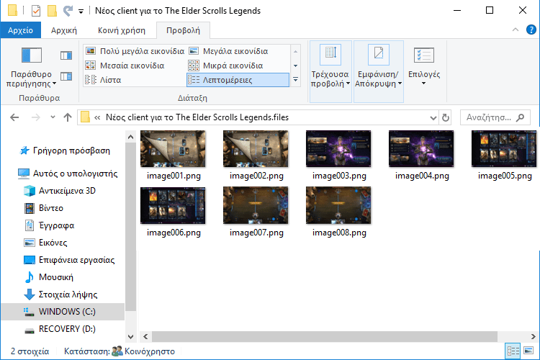Go back with the Back arrow
This screenshot has width=540, height=360.
[14, 117]
